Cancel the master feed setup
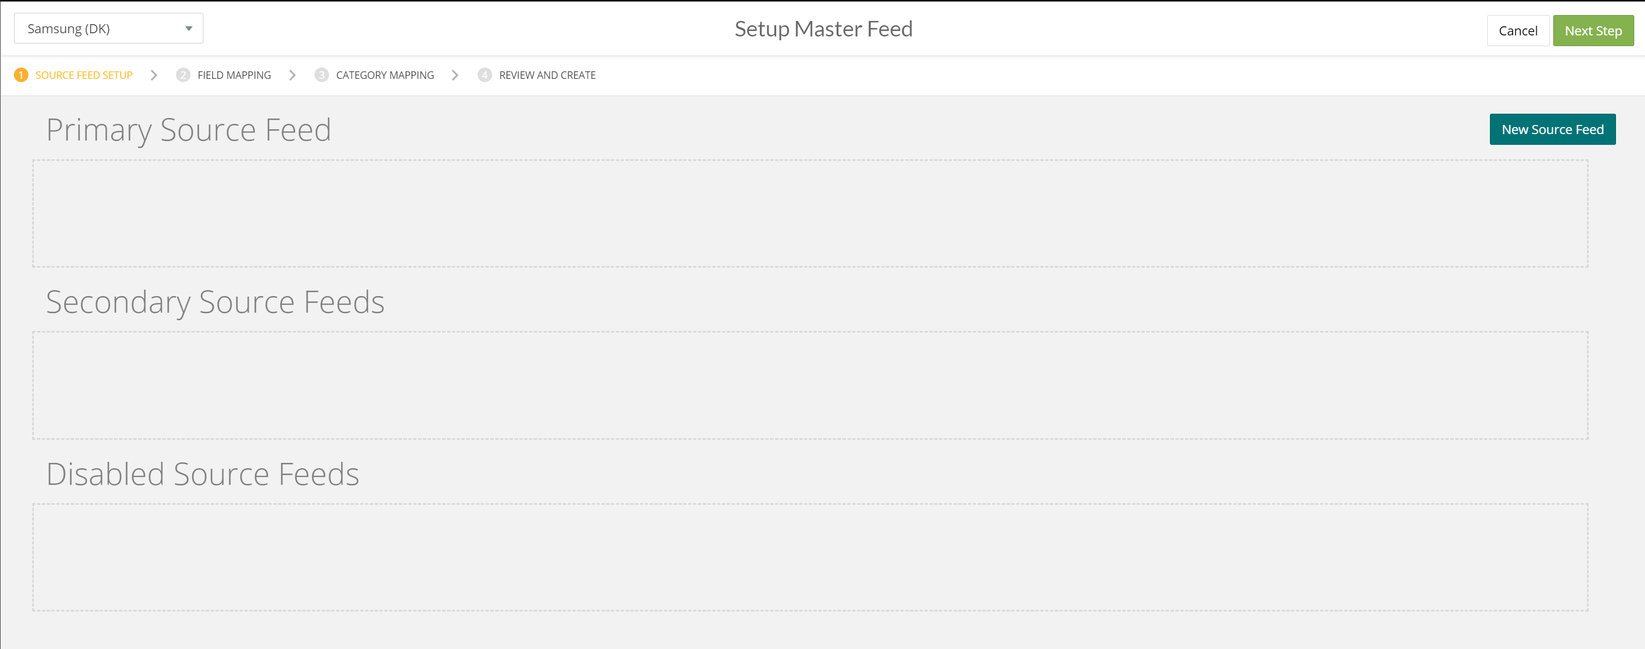Viewport: 1645px width, 649px height. (1518, 31)
